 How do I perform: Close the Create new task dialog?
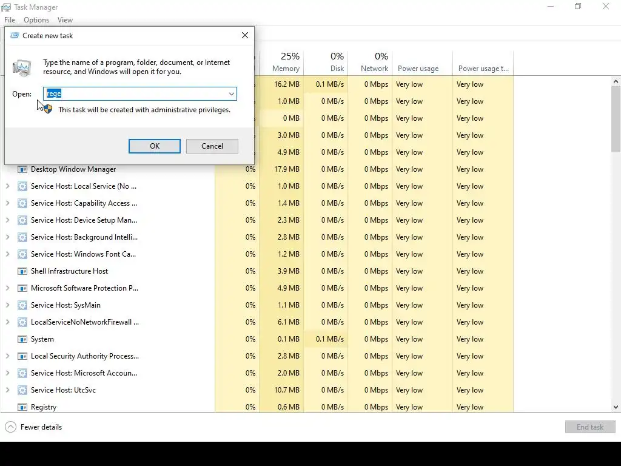245,35
